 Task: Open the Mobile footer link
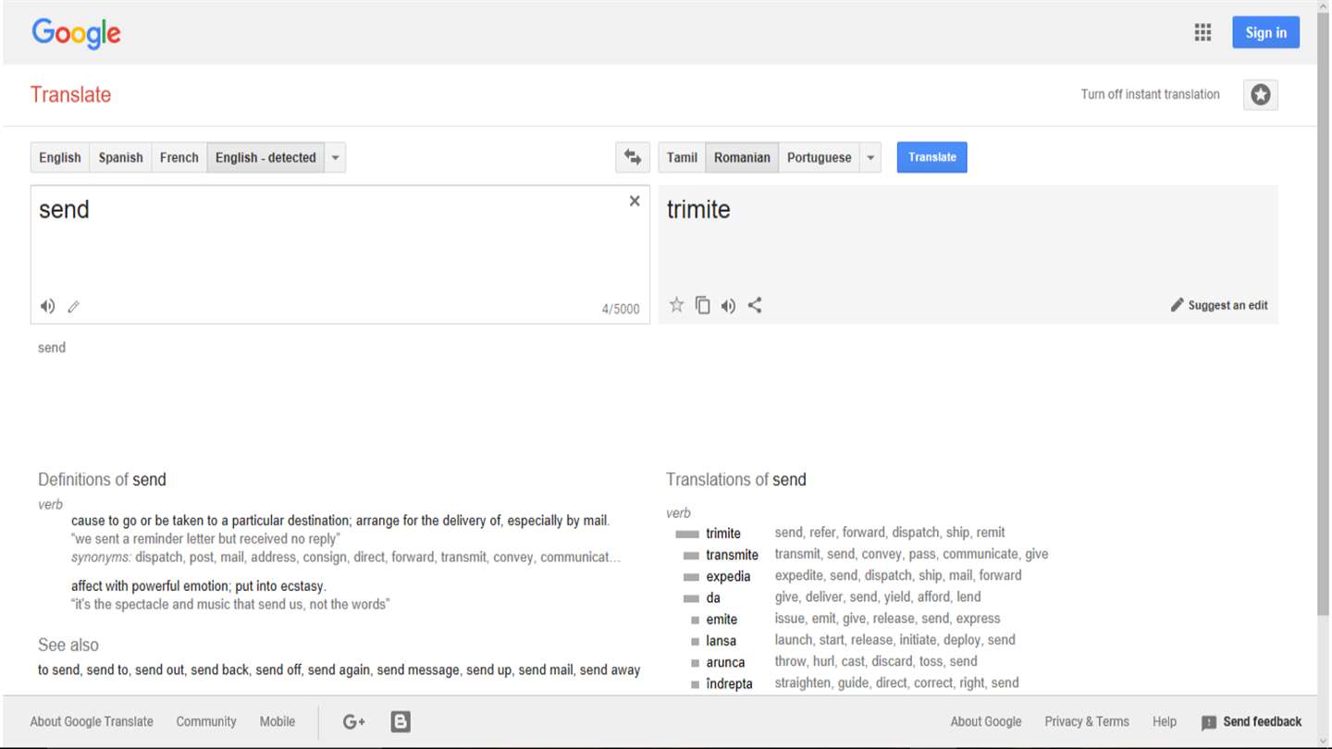point(277,721)
